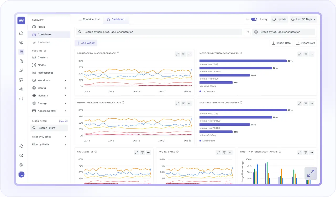Expand the CPU Usage widget to fullscreen
Viewport: 336px width, 197px height.
pos(177,54)
